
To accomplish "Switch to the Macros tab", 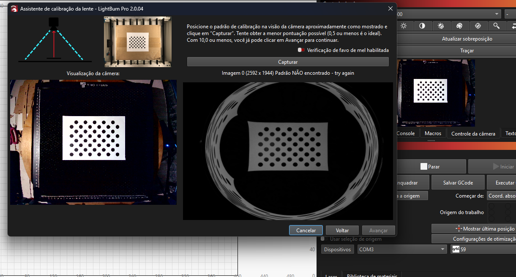I will tap(433, 133).
